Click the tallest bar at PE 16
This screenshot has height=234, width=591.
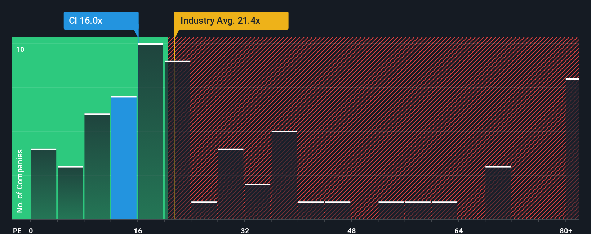click(151, 131)
